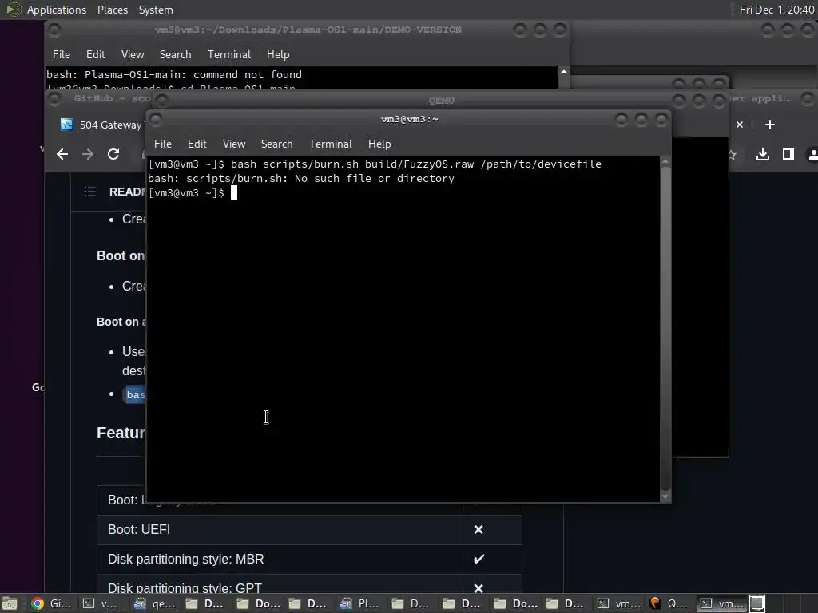Click the 'command not found' output line
The height and width of the screenshot is (613, 818).
(x=174, y=74)
